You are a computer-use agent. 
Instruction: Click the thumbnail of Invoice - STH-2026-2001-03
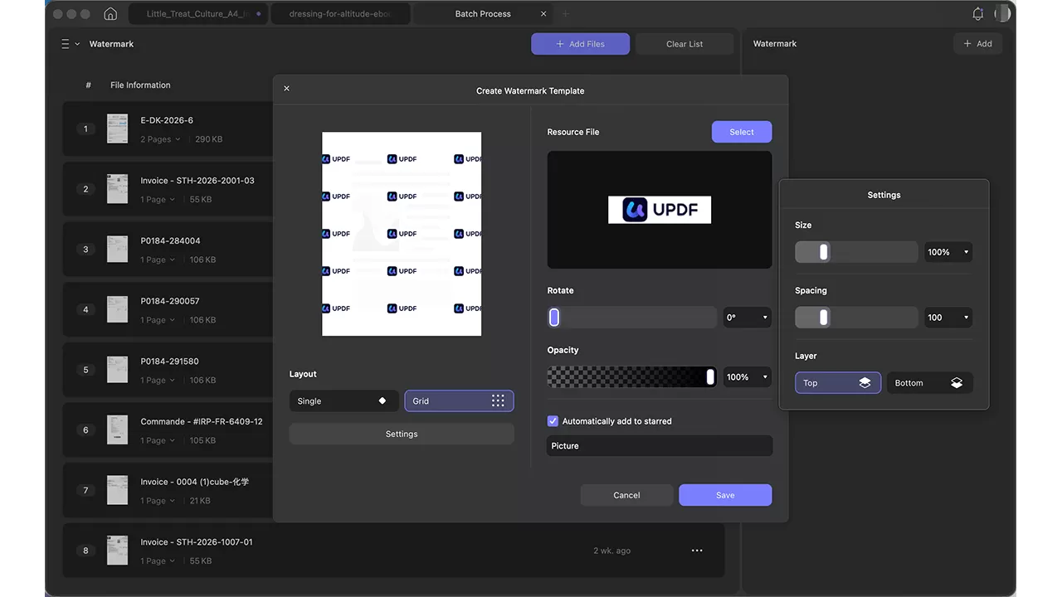click(x=118, y=189)
